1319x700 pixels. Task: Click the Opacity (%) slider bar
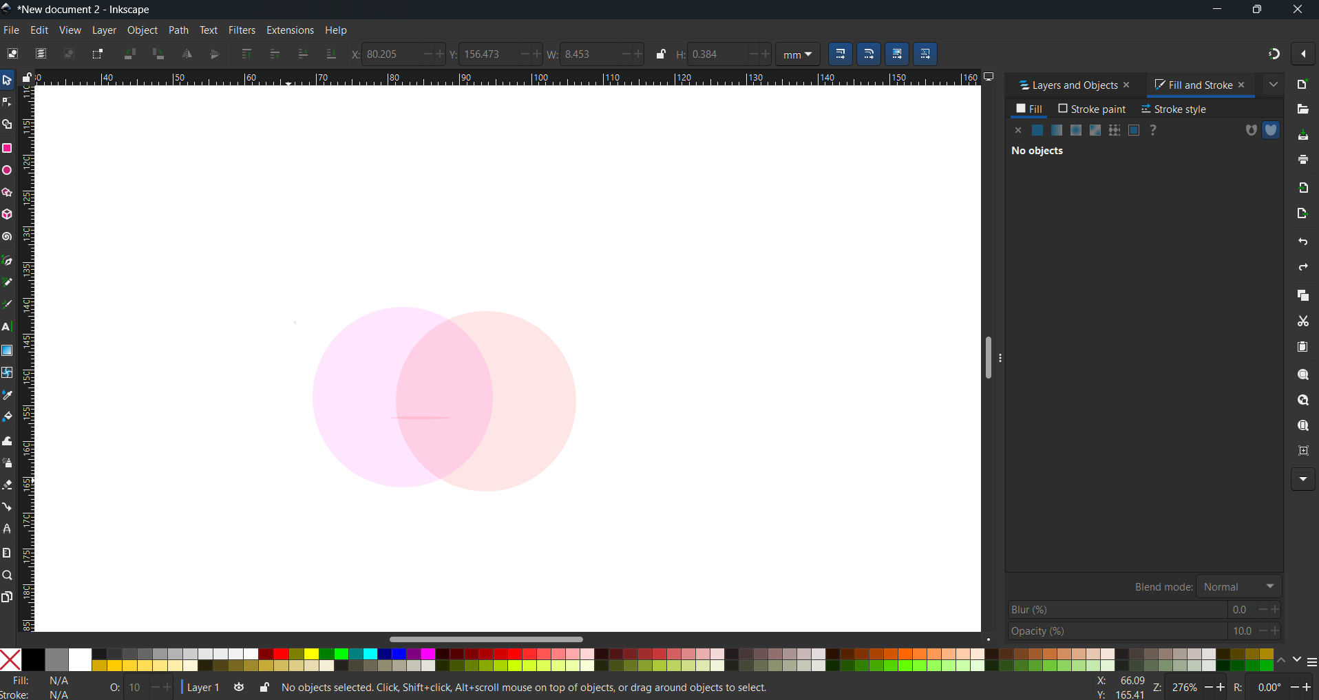pyautogui.click(x=1117, y=630)
